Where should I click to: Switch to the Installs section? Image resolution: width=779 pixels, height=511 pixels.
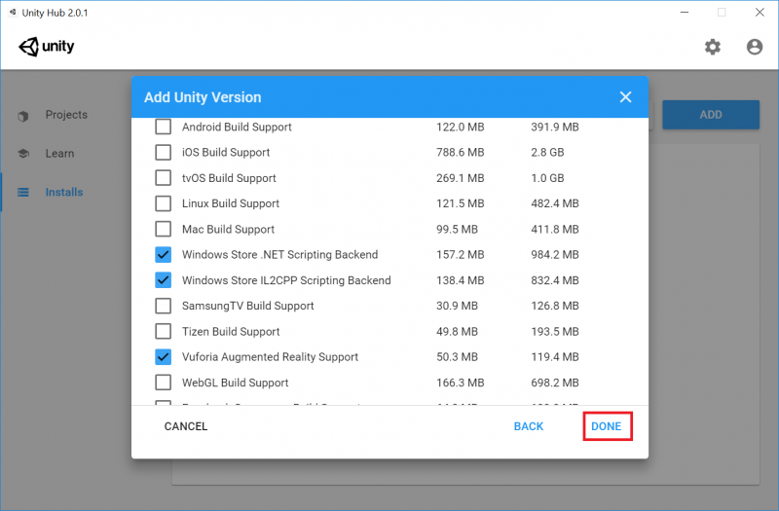click(x=64, y=192)
